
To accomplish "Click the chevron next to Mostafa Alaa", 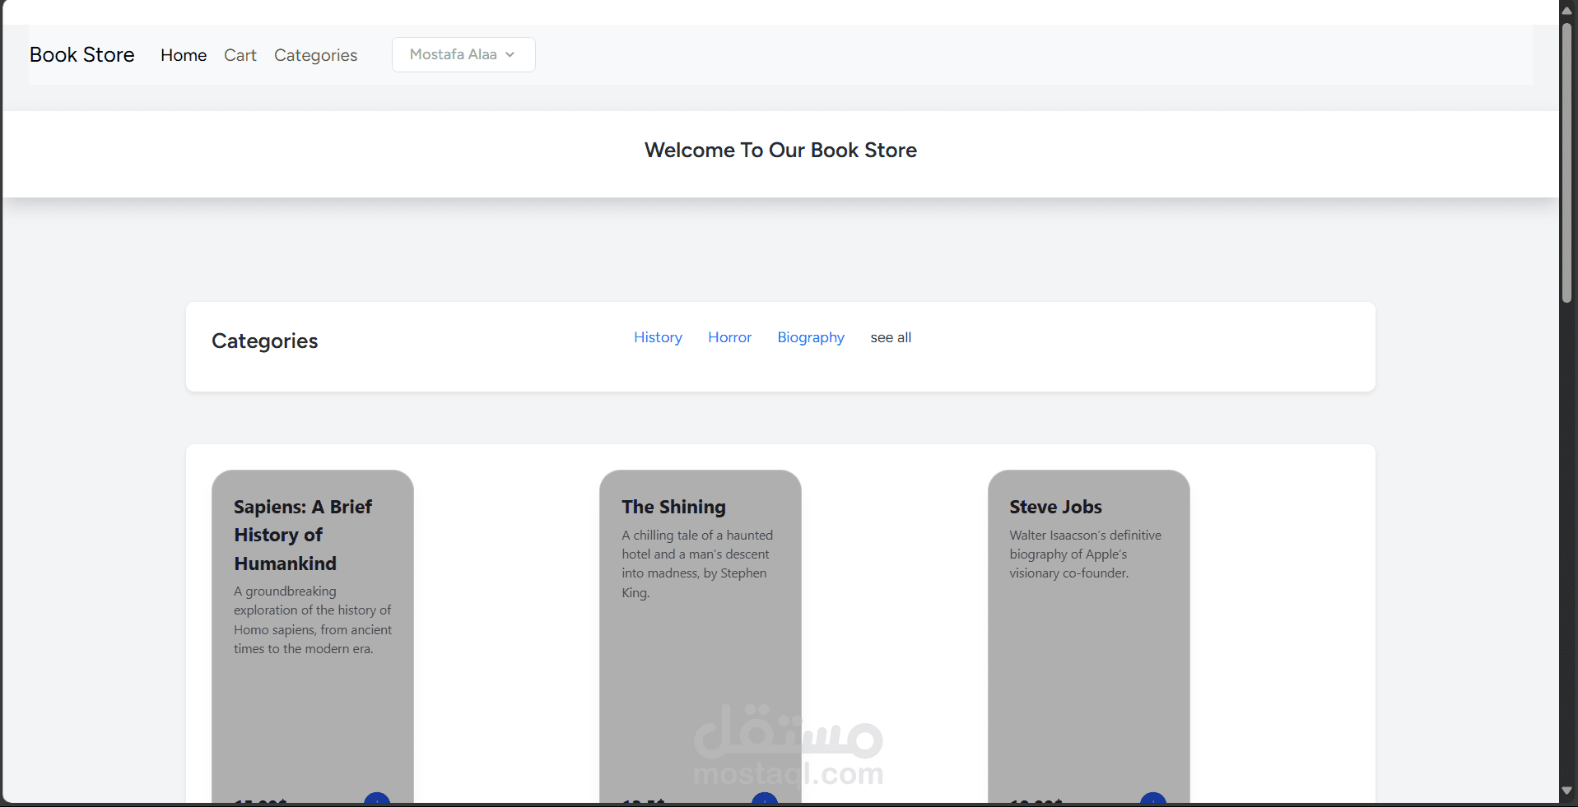I will pyautogui.click(x=510, y=54).
